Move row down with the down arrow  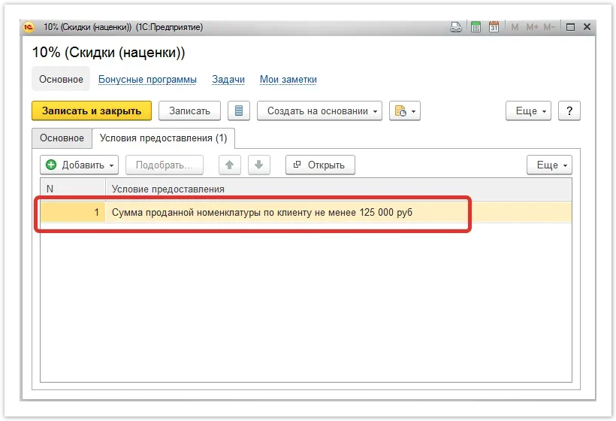point(258,165)
